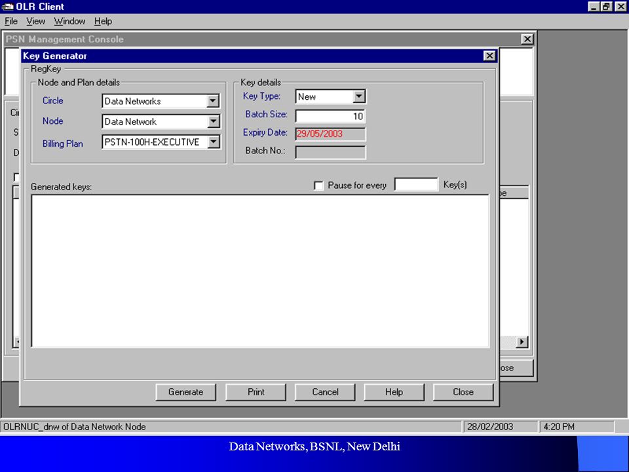
Task: Close the PSN Management Console window
Action: pyautogui.click(x=527, y=39)
